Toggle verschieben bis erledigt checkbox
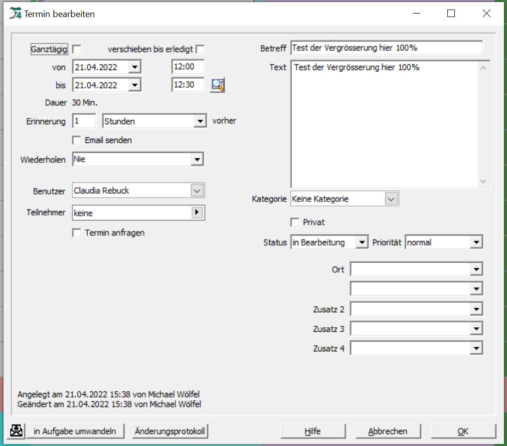 [200, 49]
